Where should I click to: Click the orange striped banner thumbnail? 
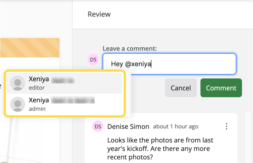pyautogui.click(x=30, y=48)
